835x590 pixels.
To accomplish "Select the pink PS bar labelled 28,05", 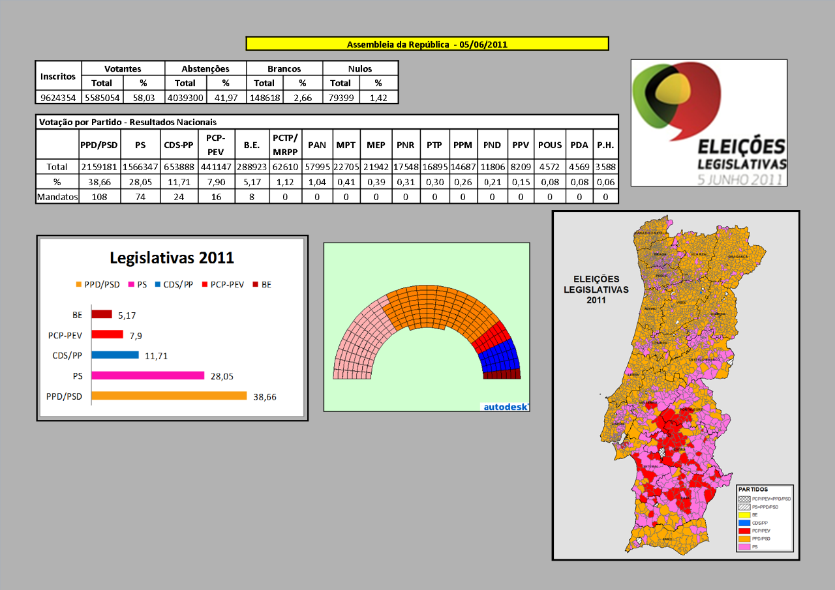I will [148, 376].
